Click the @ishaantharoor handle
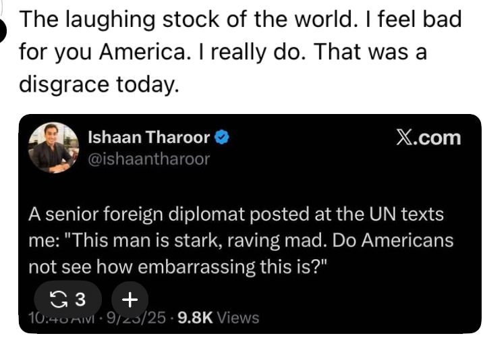Viewport: 483px width, 340px height. (x=148, y=159)
